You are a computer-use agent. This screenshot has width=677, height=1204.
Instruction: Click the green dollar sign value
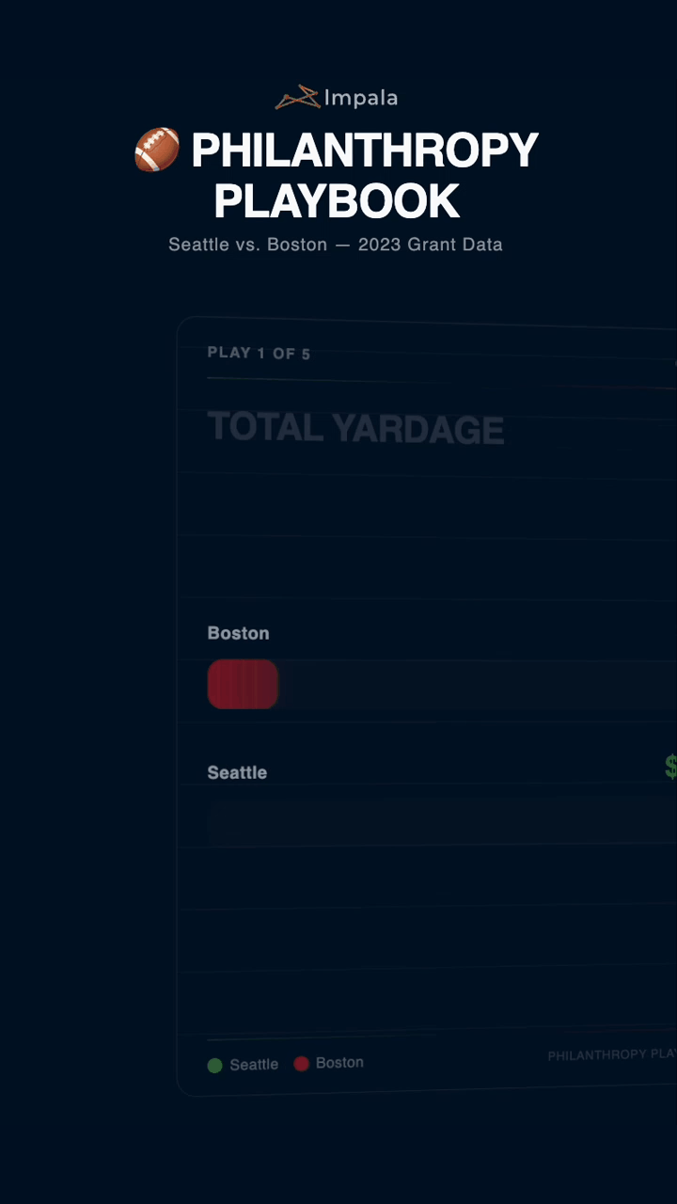[670, 767]
